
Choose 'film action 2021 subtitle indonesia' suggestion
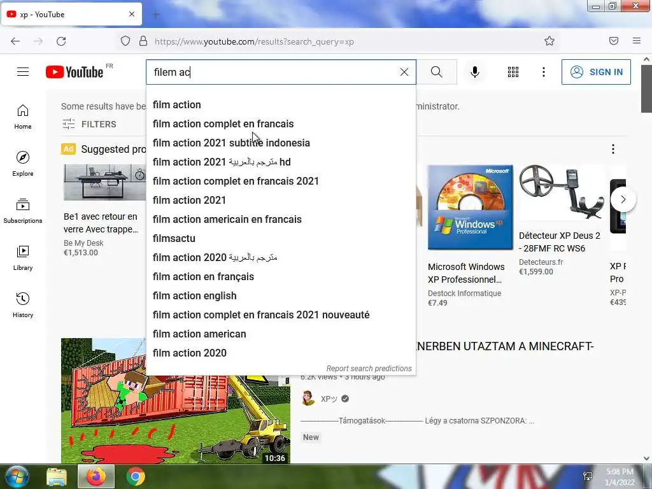click(x=281, y=143)
